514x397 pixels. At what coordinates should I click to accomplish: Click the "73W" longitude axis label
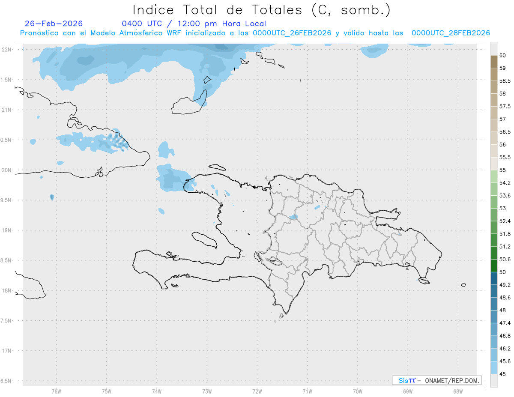[207, 391]
